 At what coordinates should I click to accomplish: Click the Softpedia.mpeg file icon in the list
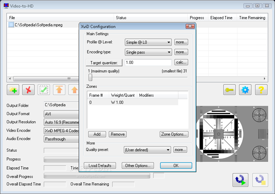click(x=11, y=25)
